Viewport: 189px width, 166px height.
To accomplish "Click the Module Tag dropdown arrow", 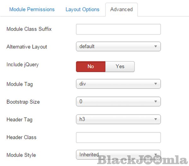I will pos(156,84).
